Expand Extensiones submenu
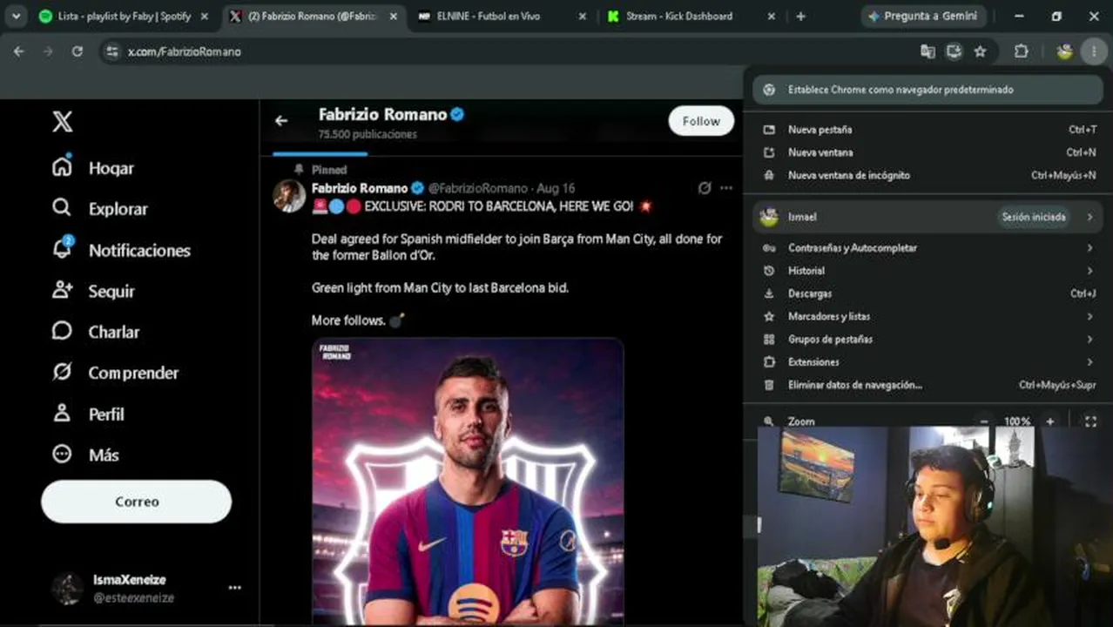Screen dimensions: 1113x627 927,361
